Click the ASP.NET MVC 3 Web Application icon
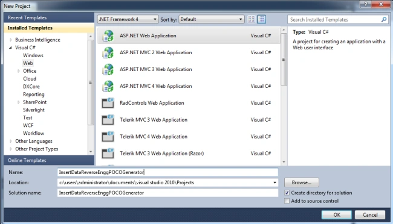The height and width of the screenshot is (224, 393). point(108,69)
